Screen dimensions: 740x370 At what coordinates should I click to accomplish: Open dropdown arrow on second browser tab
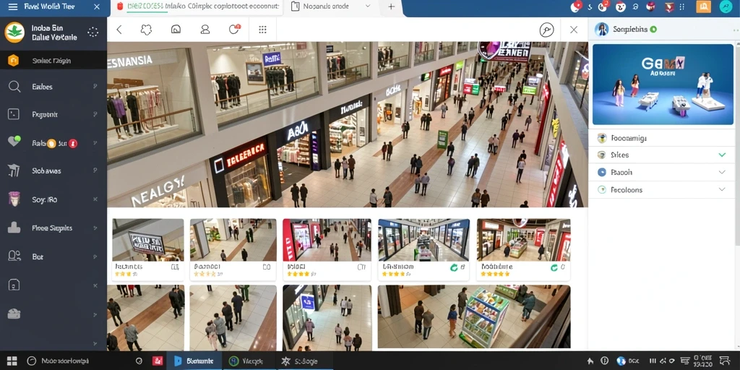368,7
